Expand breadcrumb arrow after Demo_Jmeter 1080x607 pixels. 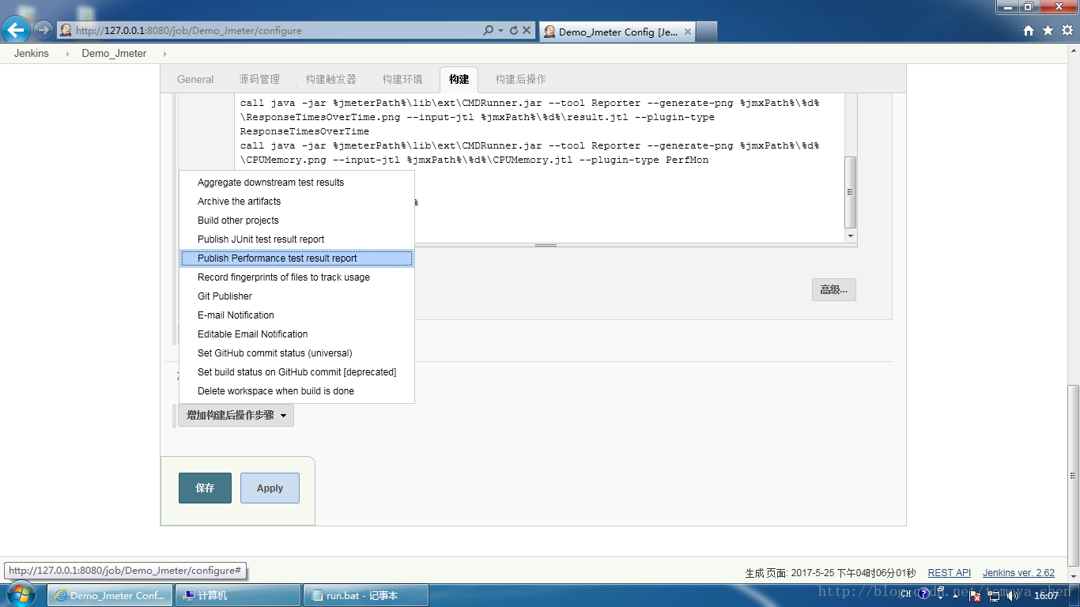pyautogui.click(x=164, y=54)
